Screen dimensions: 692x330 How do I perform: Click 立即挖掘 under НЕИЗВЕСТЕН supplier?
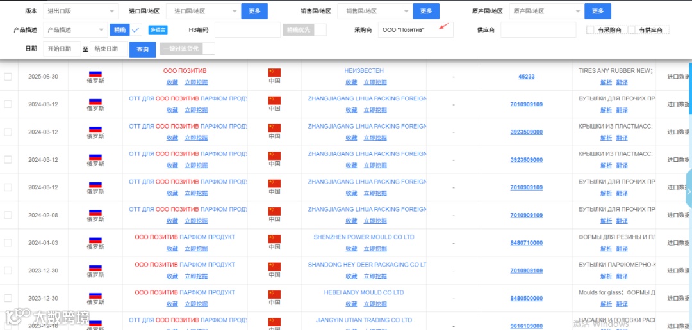375,82
